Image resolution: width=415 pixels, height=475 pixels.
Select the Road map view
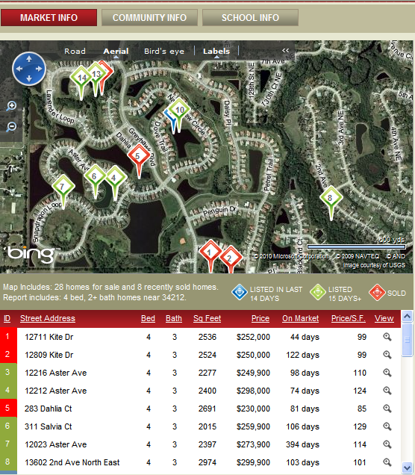tap(75, 52)
